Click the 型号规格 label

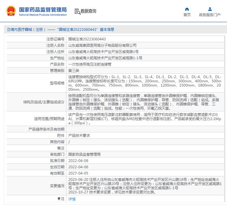57,83
